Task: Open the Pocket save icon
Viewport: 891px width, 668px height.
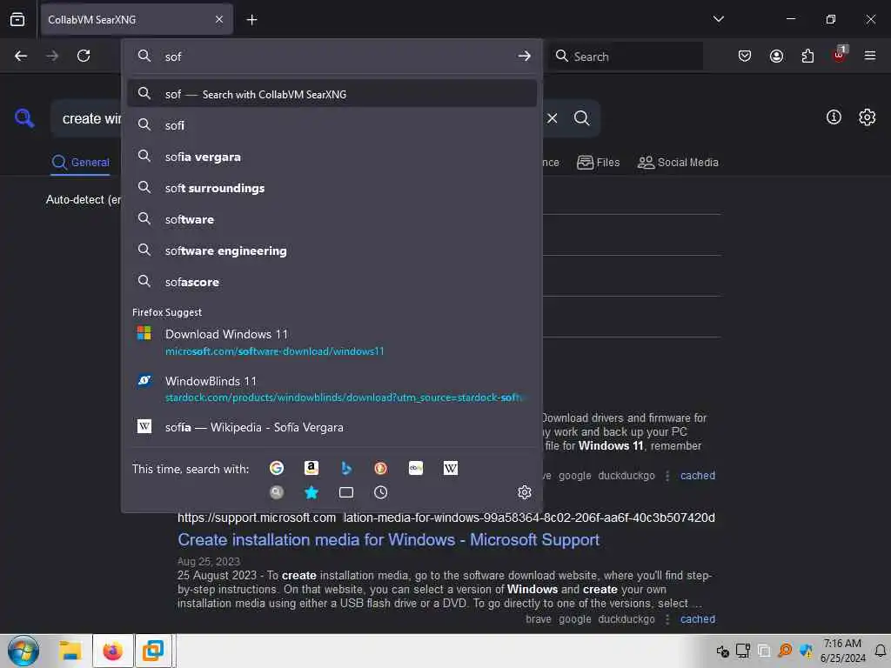Action: [745, 56]
